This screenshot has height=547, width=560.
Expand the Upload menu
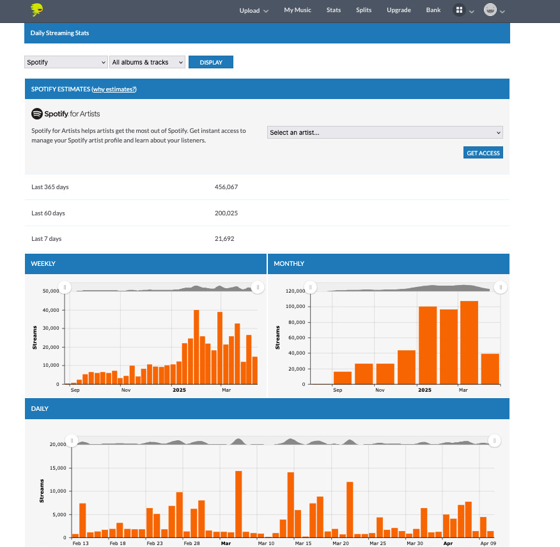pos(254,10)
